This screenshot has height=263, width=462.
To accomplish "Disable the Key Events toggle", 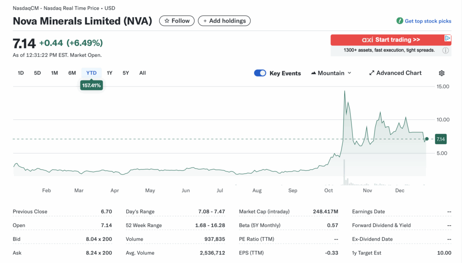I will click(x=260, y=73).
